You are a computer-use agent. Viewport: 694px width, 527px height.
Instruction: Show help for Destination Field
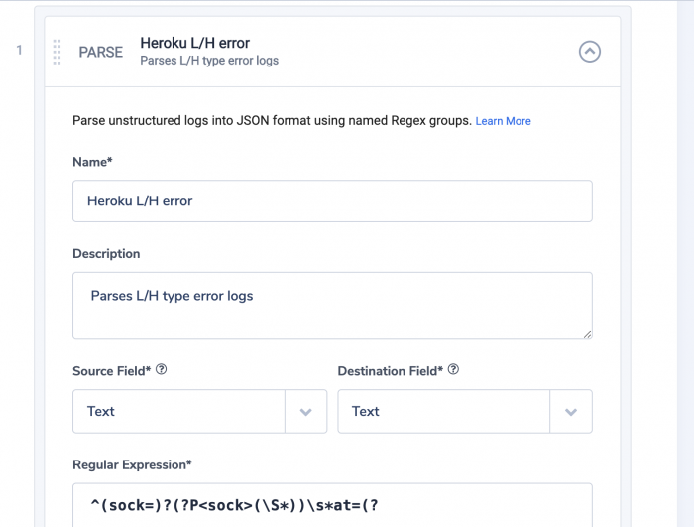tap(453, 369)
